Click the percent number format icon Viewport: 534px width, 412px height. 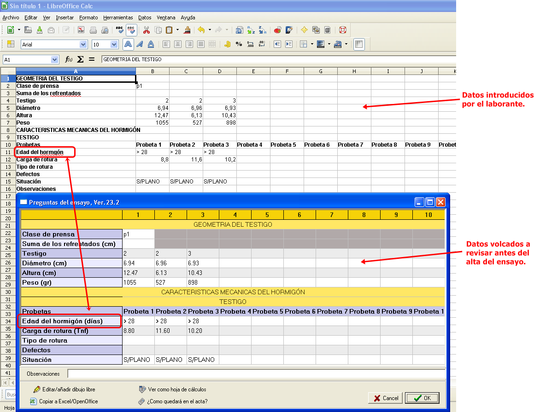(239, 45)
